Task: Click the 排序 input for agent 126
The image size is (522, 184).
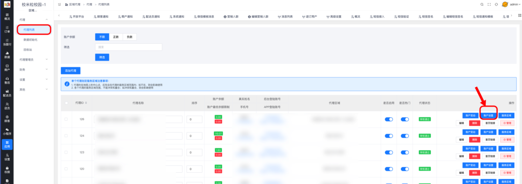Action: coord(194,119)
